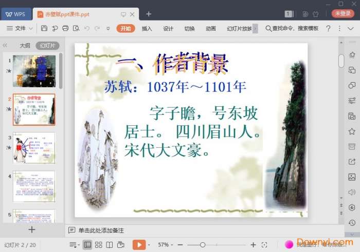The height and width of the screenshot is (252, 360).
Task: Click 单击此处添加备注 notes area
Action: (x=101, y=230)
